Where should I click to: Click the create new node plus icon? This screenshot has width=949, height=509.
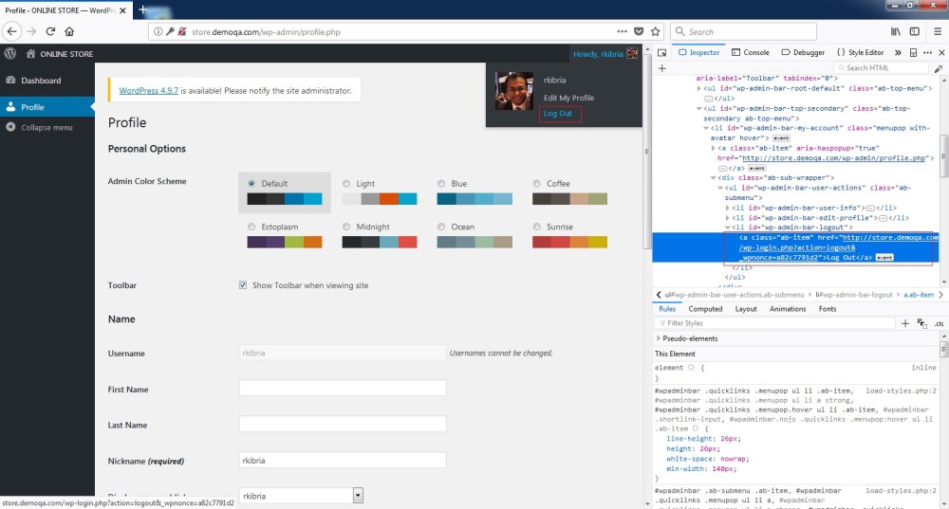pyautogui.click(x=662, y=68)
